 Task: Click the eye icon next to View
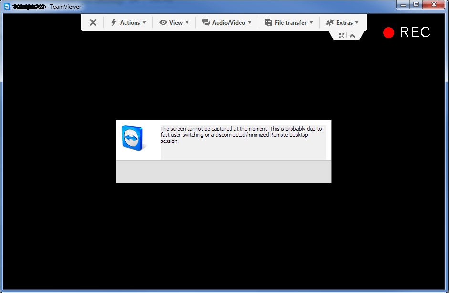[164, 22]
